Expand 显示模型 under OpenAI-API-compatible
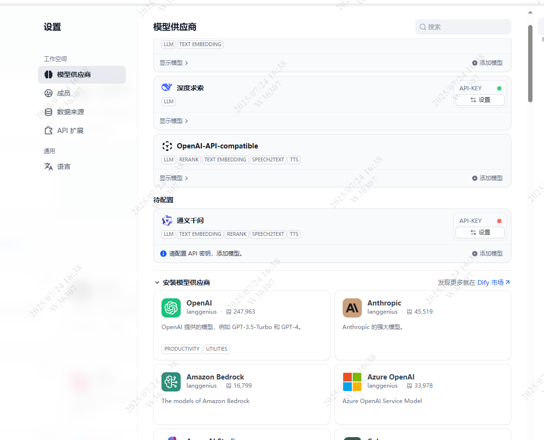544x440 pixels. (x=173, y=178)
